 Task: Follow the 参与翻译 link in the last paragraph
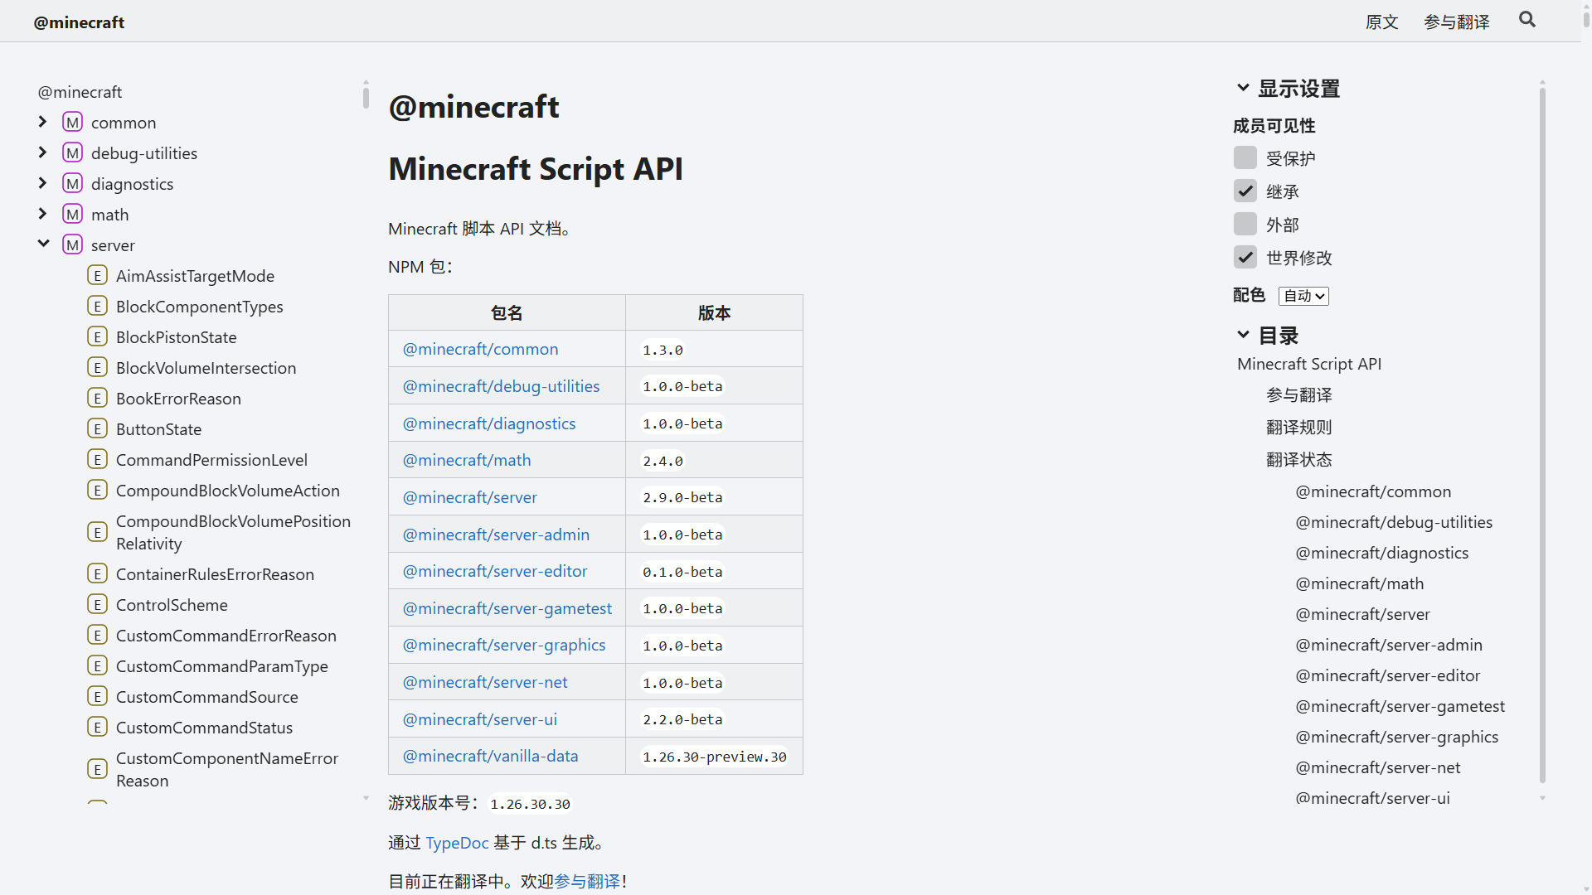[x=587, y=881]
